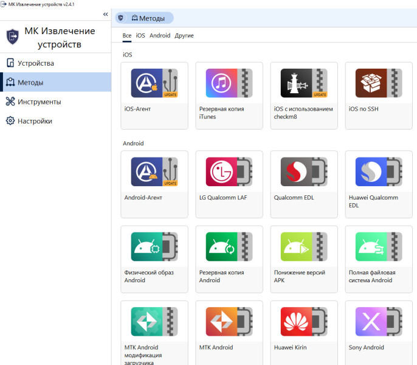417x365 pixels.
Task: Click the 'Android' section heading
Action: [133, 143]
